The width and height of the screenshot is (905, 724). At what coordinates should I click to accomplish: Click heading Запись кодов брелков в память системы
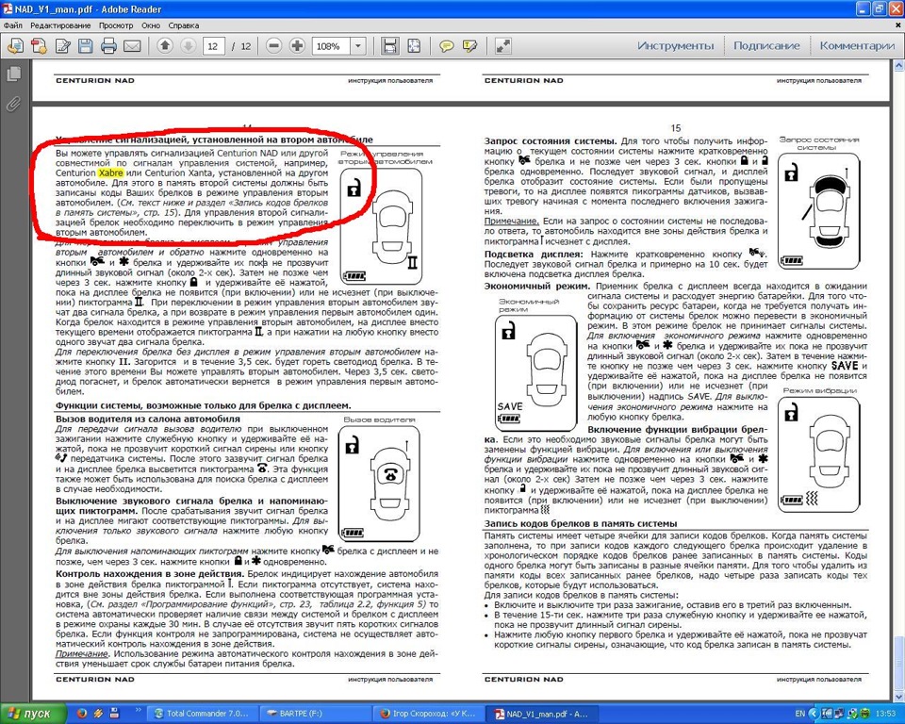coord(581,523)
